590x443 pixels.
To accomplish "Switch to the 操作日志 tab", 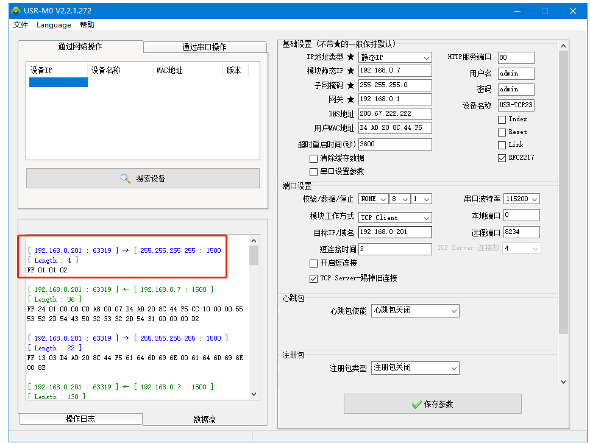I will [80, 419].
